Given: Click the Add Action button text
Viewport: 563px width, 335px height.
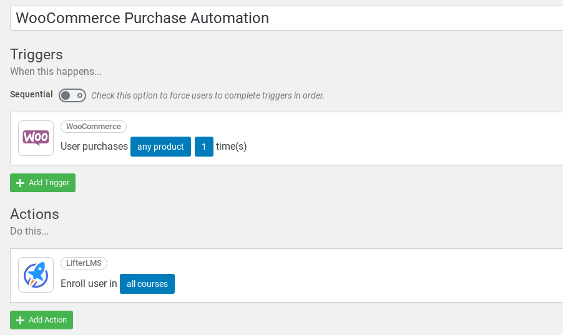Looking at the screenshot, I should (x=48, y=320).
